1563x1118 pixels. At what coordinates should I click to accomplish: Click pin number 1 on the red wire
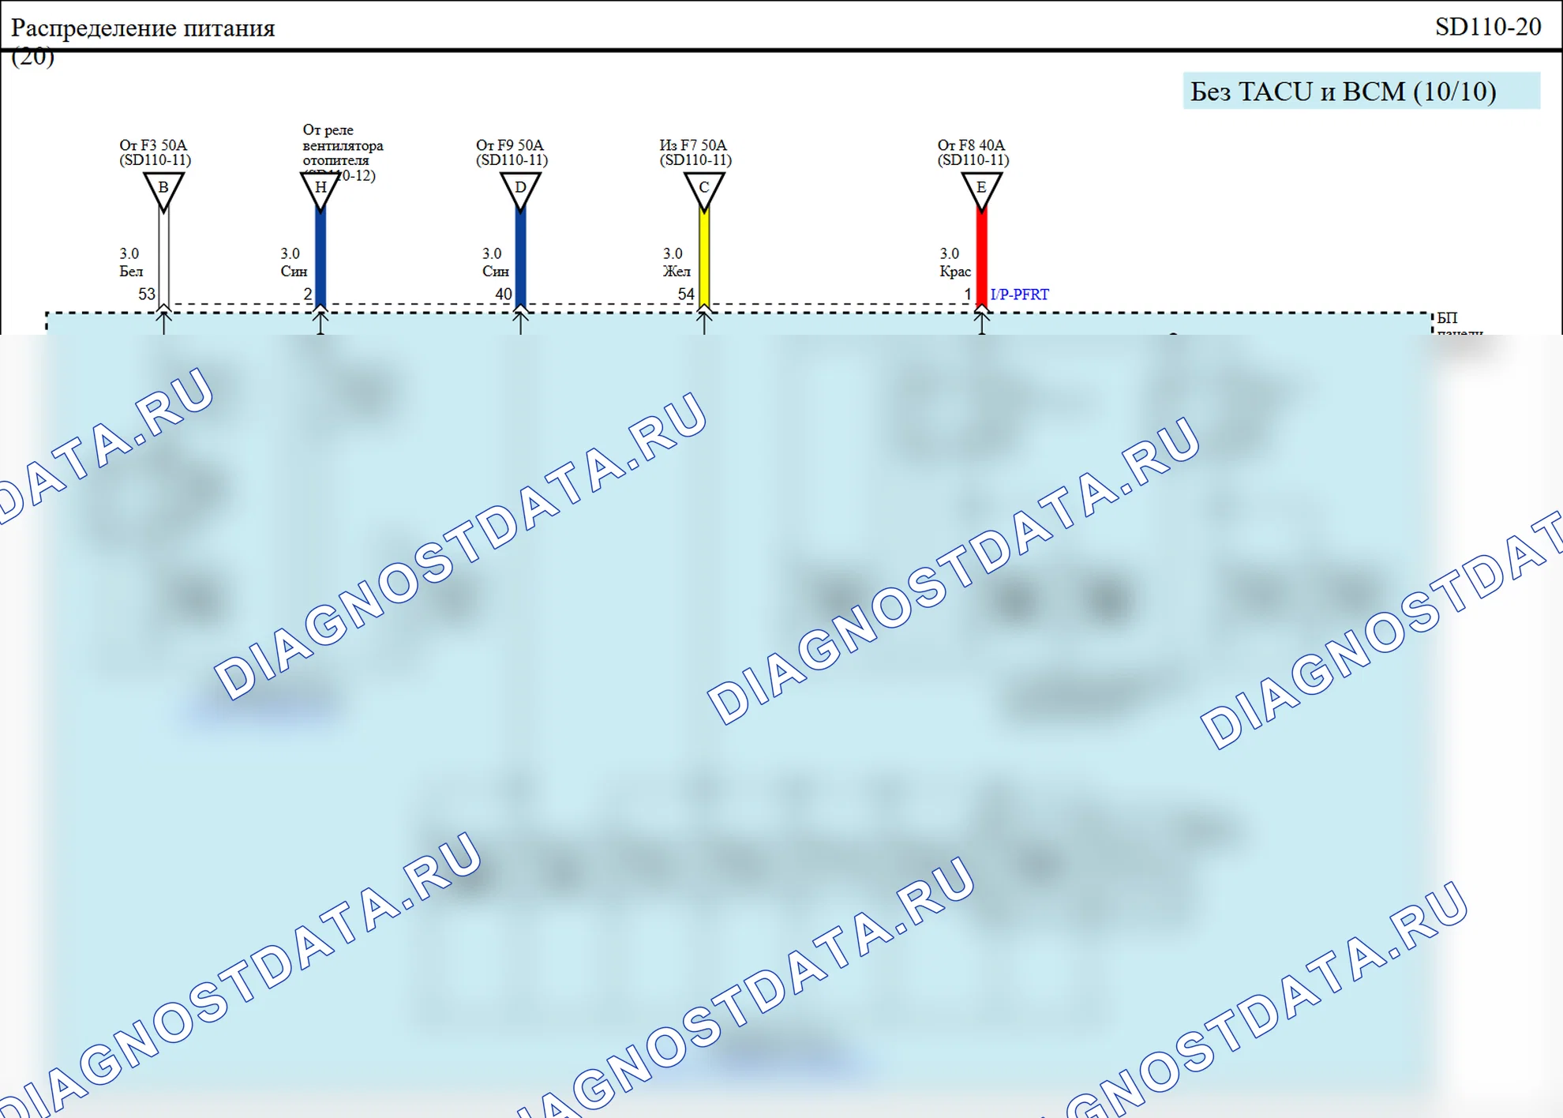(968, 295)
